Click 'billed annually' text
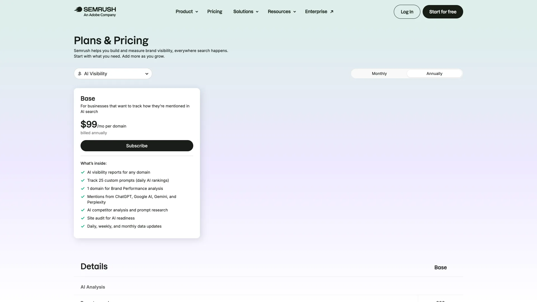Image resolution: width=537 pixels, height=302 pixels. coord(94,133)
